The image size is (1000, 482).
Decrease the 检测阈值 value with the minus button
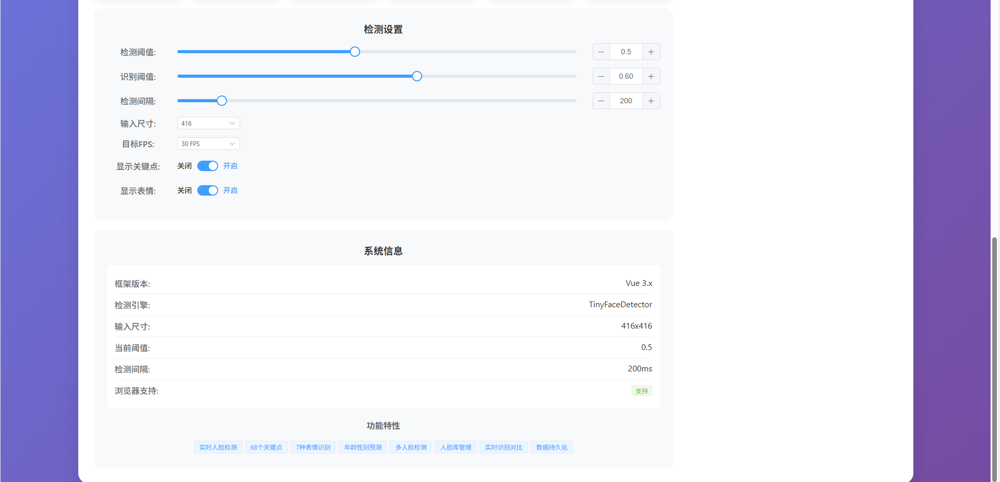[601, 52]
